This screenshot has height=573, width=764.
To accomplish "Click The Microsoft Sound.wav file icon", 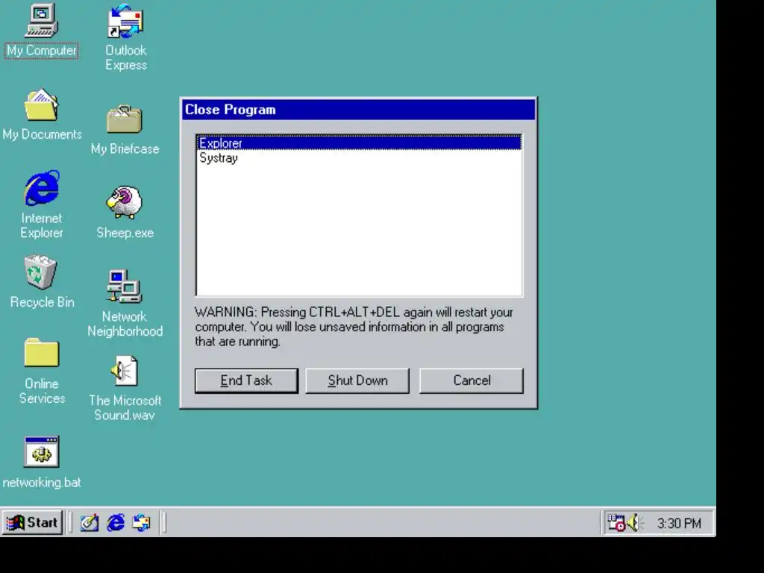I will pyautogui.click(x=125, y=372).
